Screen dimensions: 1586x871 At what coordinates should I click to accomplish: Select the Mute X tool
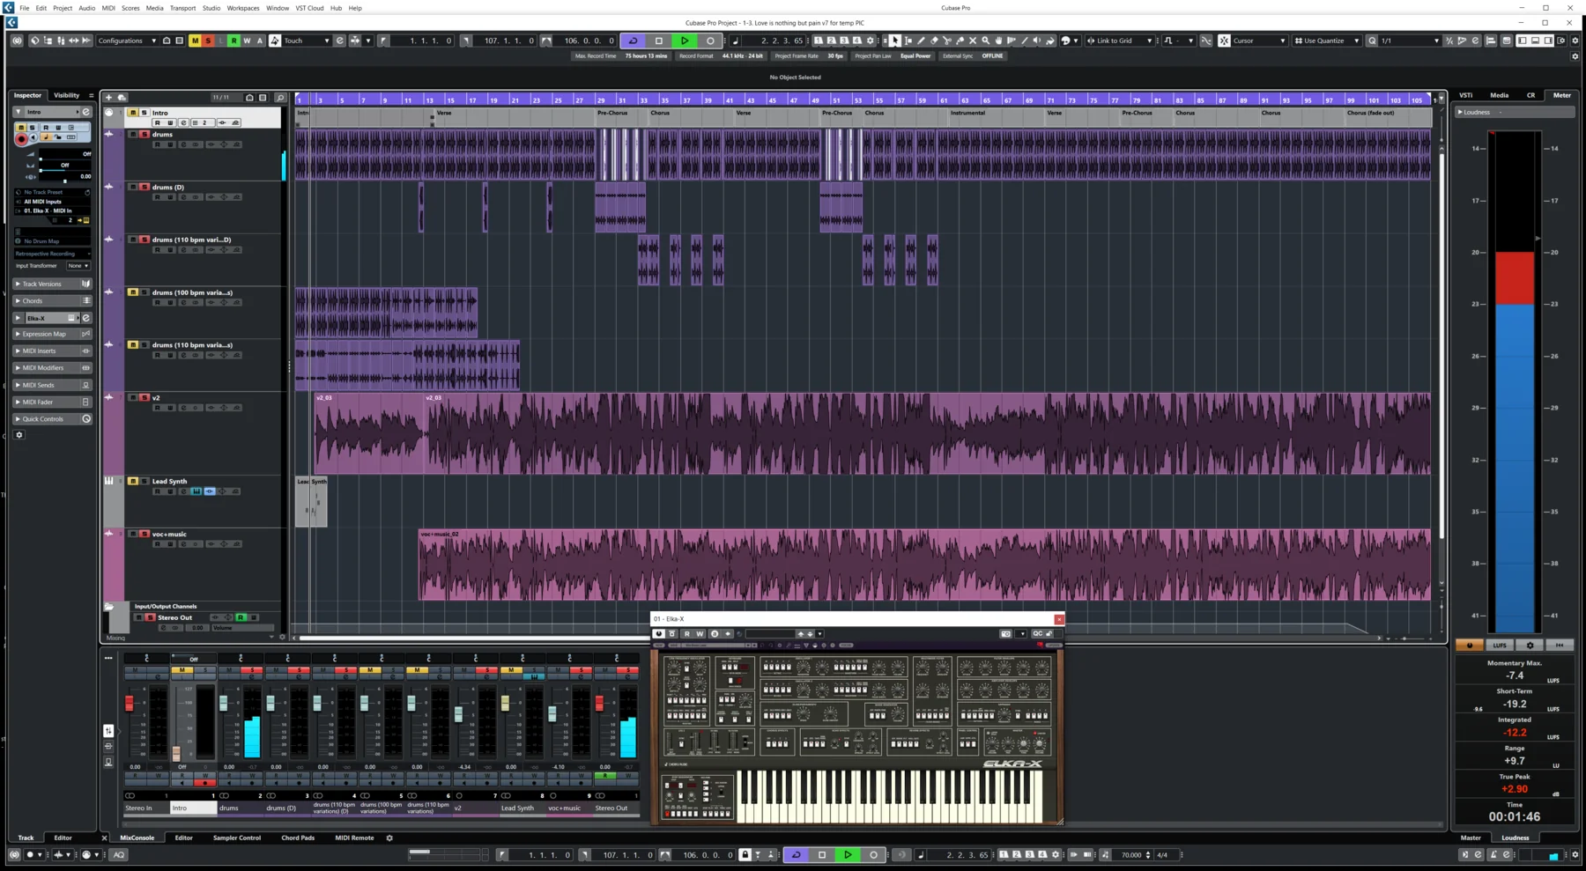(x=973, y=41)
